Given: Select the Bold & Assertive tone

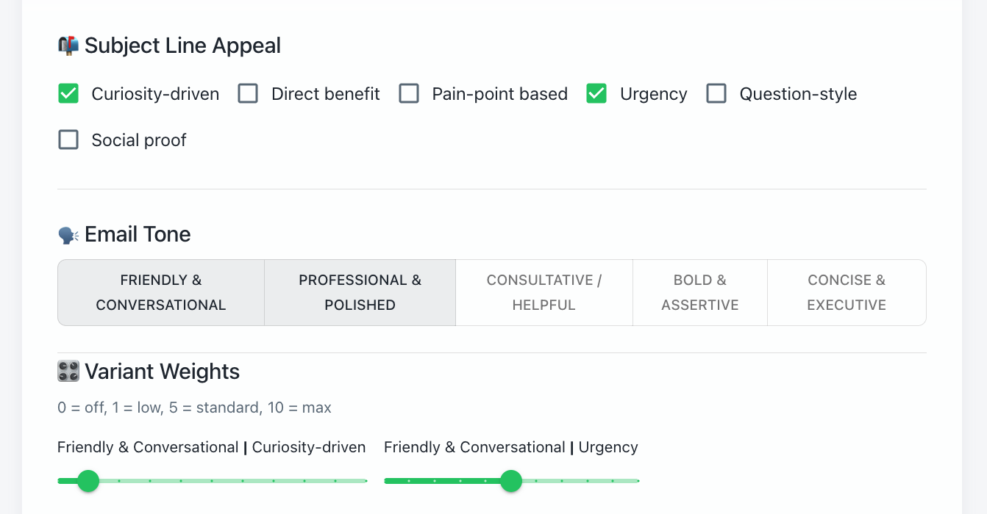Looking at the screenshot, I should click(699, 292).
